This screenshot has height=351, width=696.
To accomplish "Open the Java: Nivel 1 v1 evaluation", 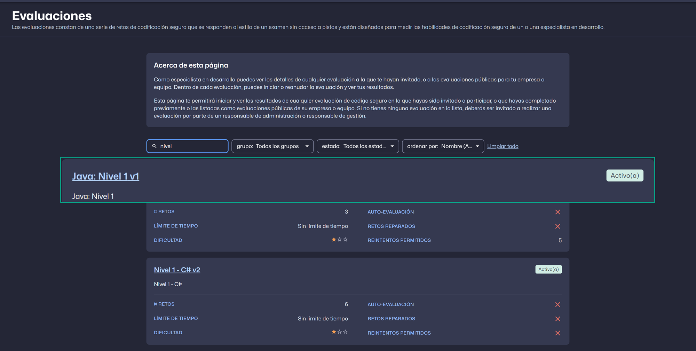I will [x=105, y=176].
